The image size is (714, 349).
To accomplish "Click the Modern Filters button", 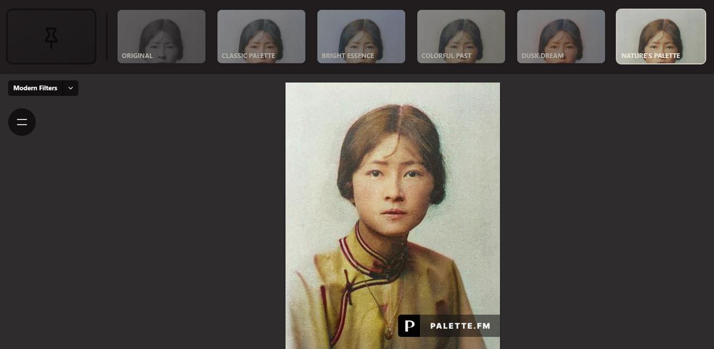I will click(x=35, y=88).
